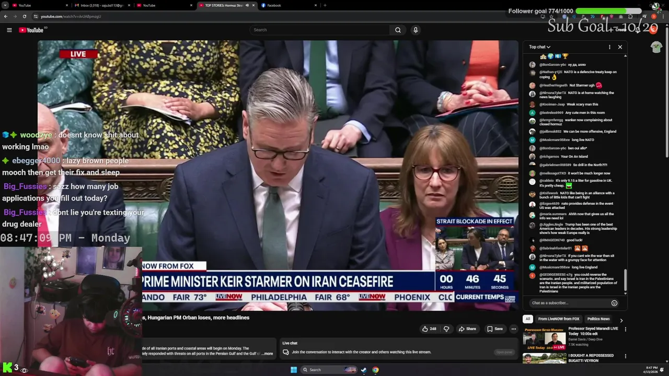Click chat message 'long live NATO'

582,140
